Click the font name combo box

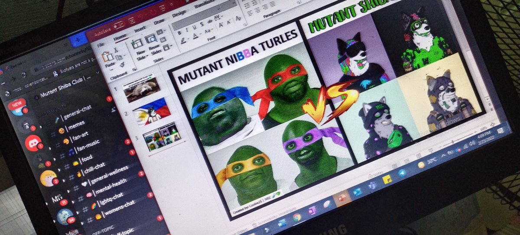click(x=198, y=19)
